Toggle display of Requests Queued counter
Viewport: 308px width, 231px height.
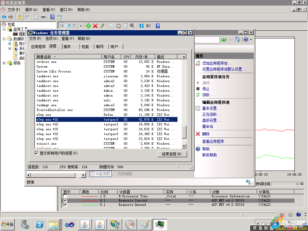[x=65, y=205]
